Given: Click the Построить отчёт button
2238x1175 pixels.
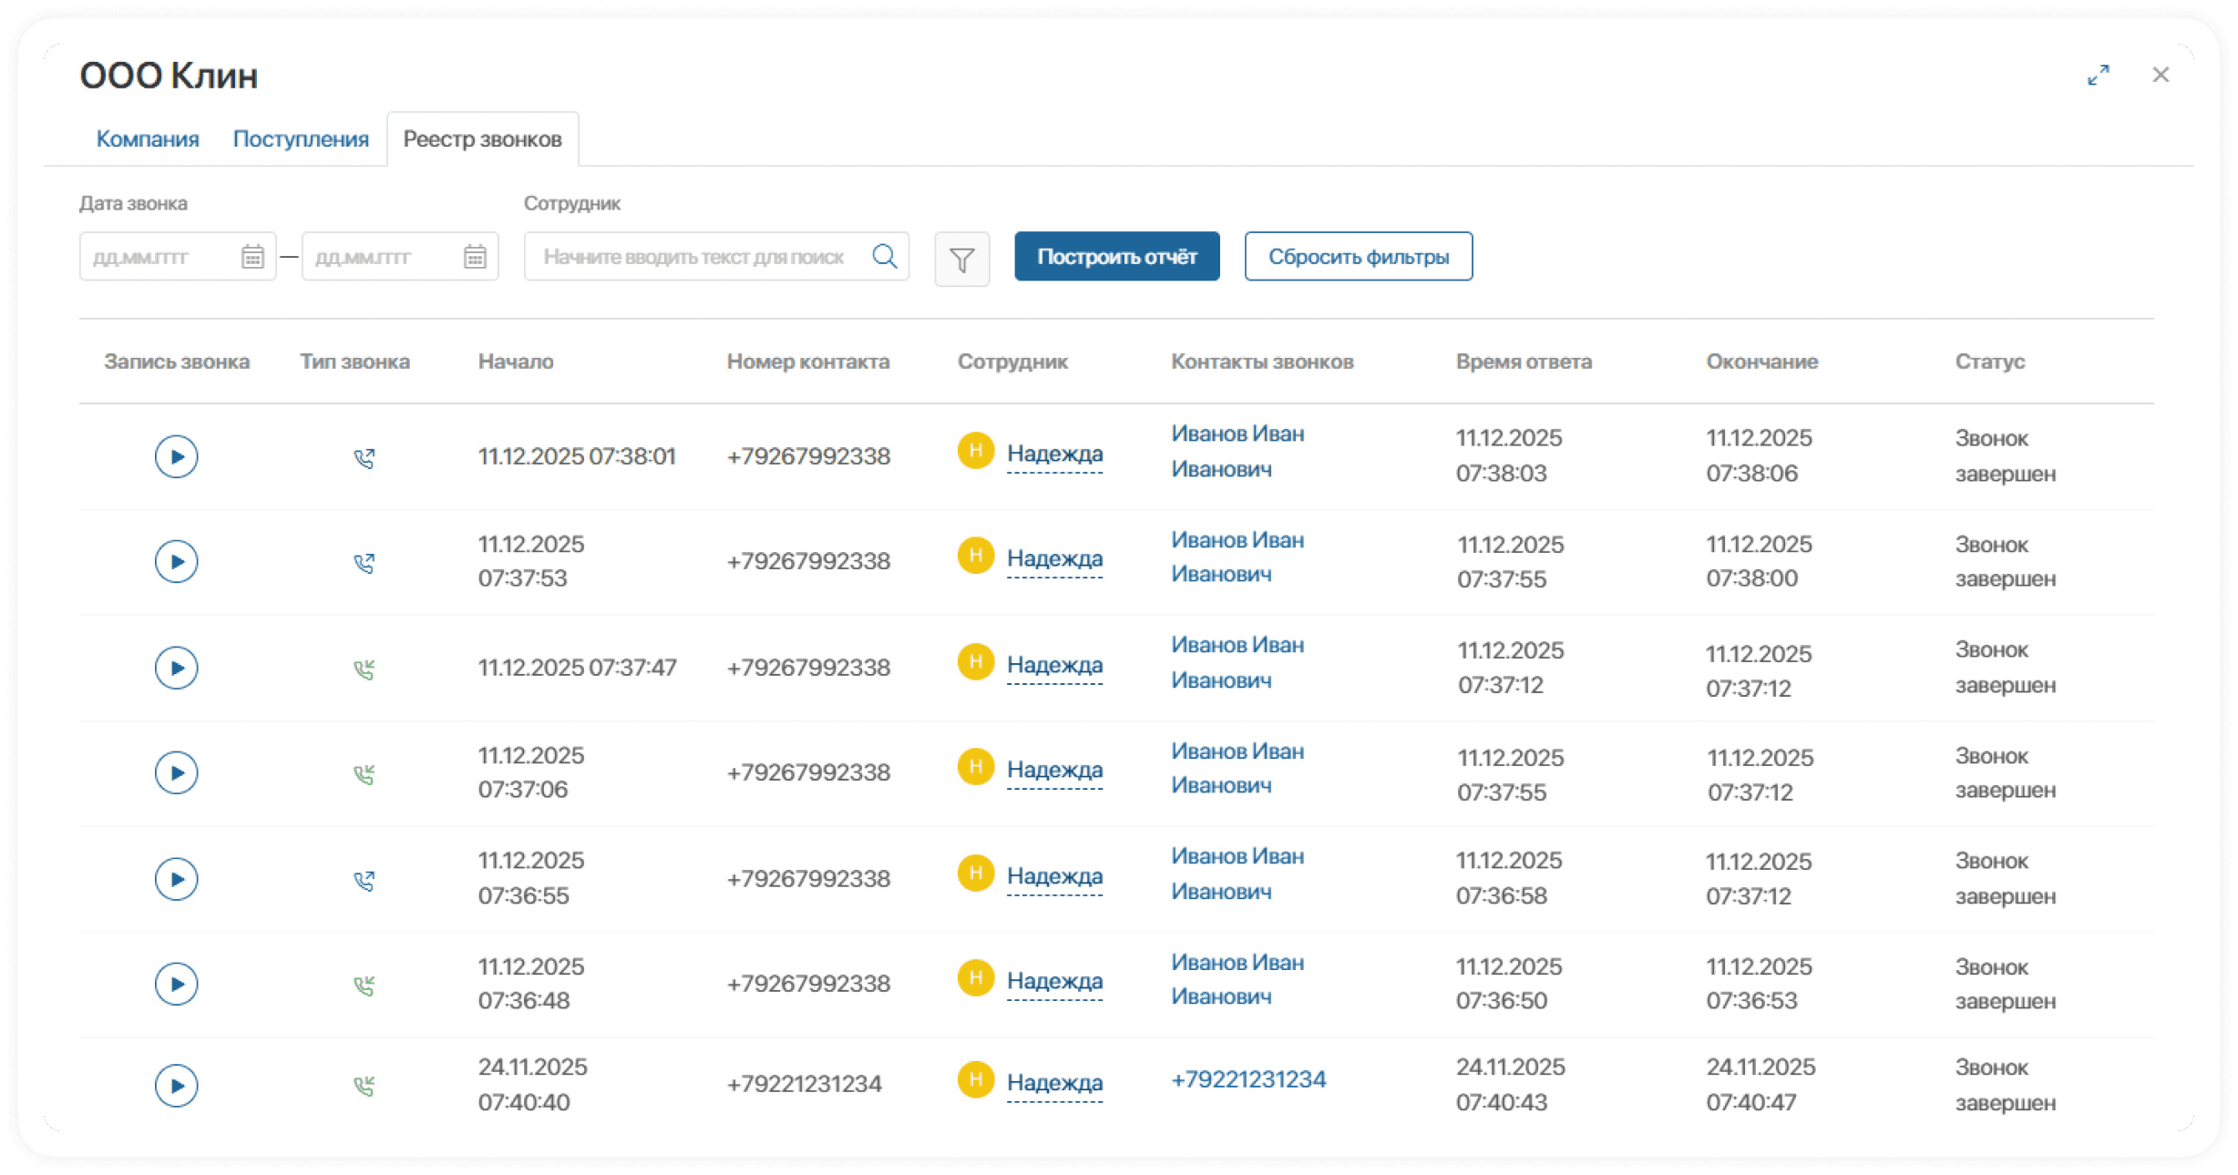Looking at the screenshot, I should click(1115, 256).
